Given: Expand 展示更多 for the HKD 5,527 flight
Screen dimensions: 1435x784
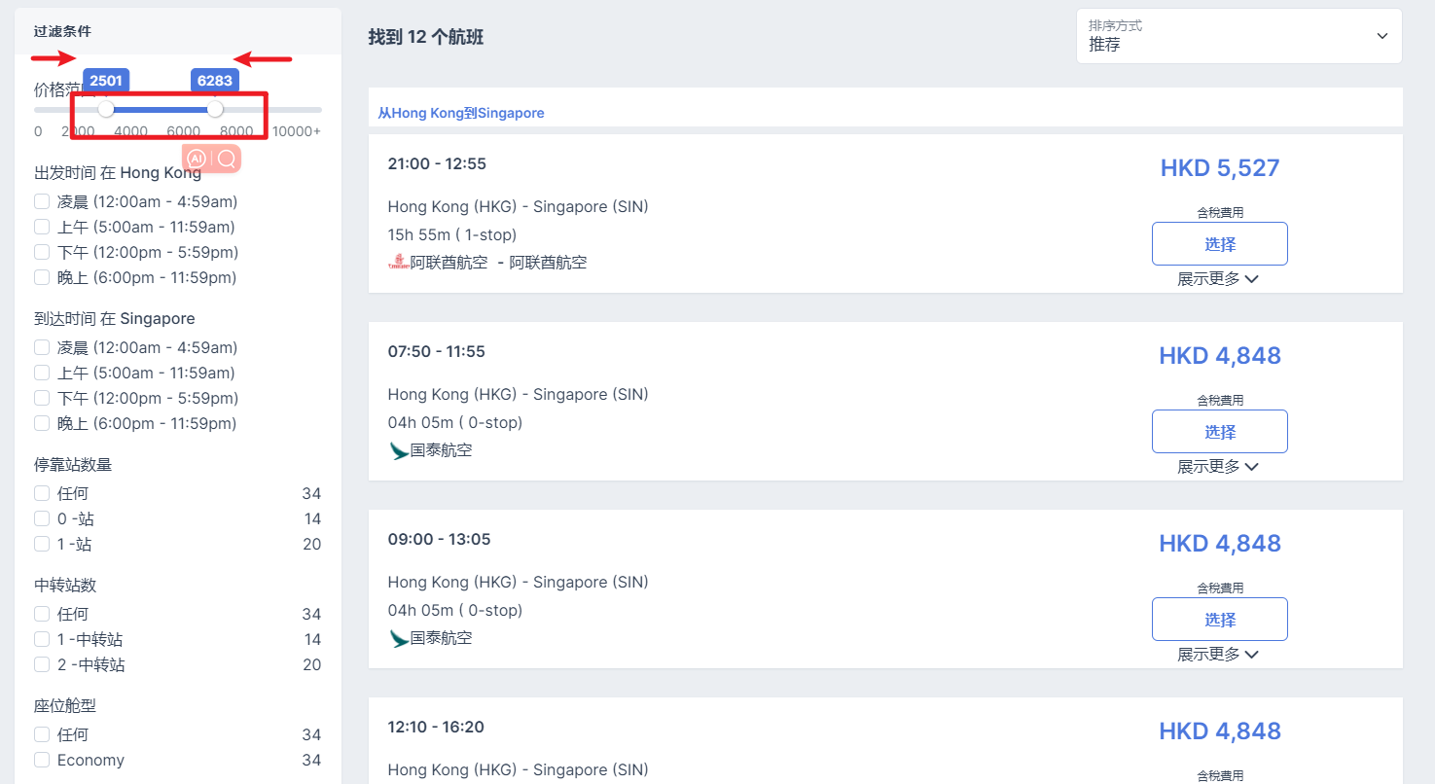Looking at the screenshot, I should click(x=1218, y=279).
